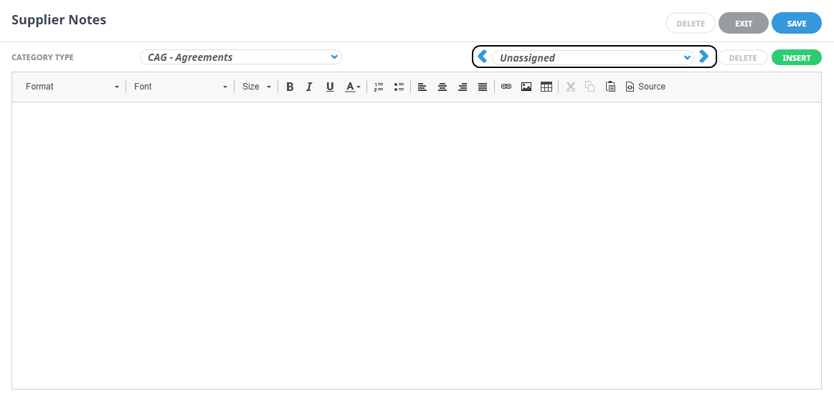Insert an image into the note
The height and width of the screenshot is (396, 834).
coord(526,87)
